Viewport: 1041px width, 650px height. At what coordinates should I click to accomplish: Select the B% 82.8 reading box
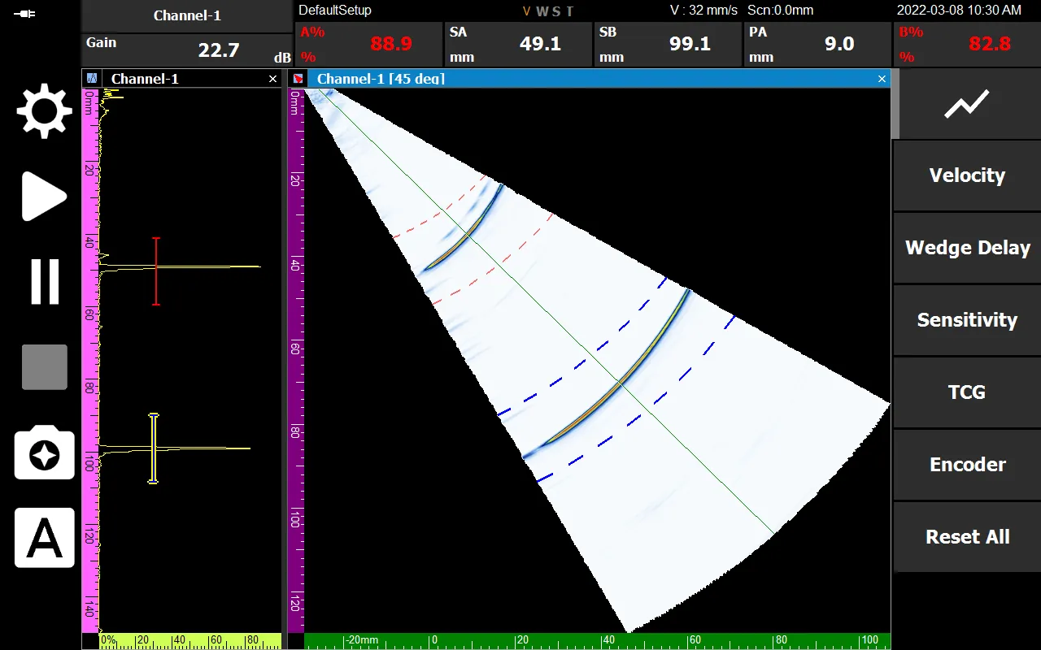(967, 45)
